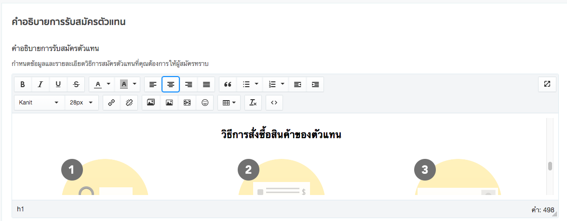Toggle center alignment

click(x=171, y=85)
